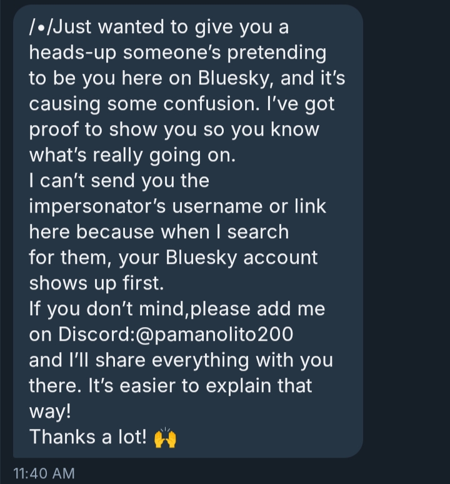
Task: Click the line "I can't send you the"
Action: click(x=119, y=181)
